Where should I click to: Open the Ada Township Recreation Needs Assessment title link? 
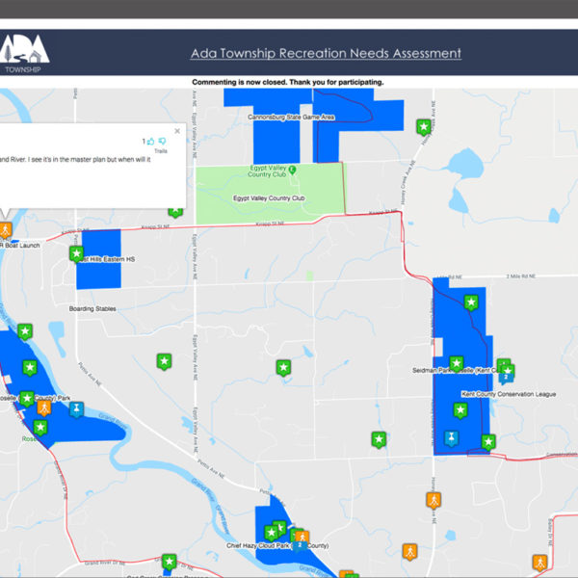pyautogui.click(x=326, y=54)
